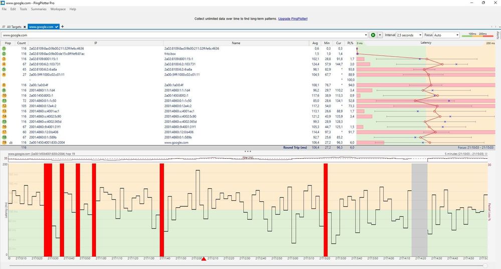Click the PL% column header
The width and height of the screenshot is (501, 269).
click(x=351, y=43)
